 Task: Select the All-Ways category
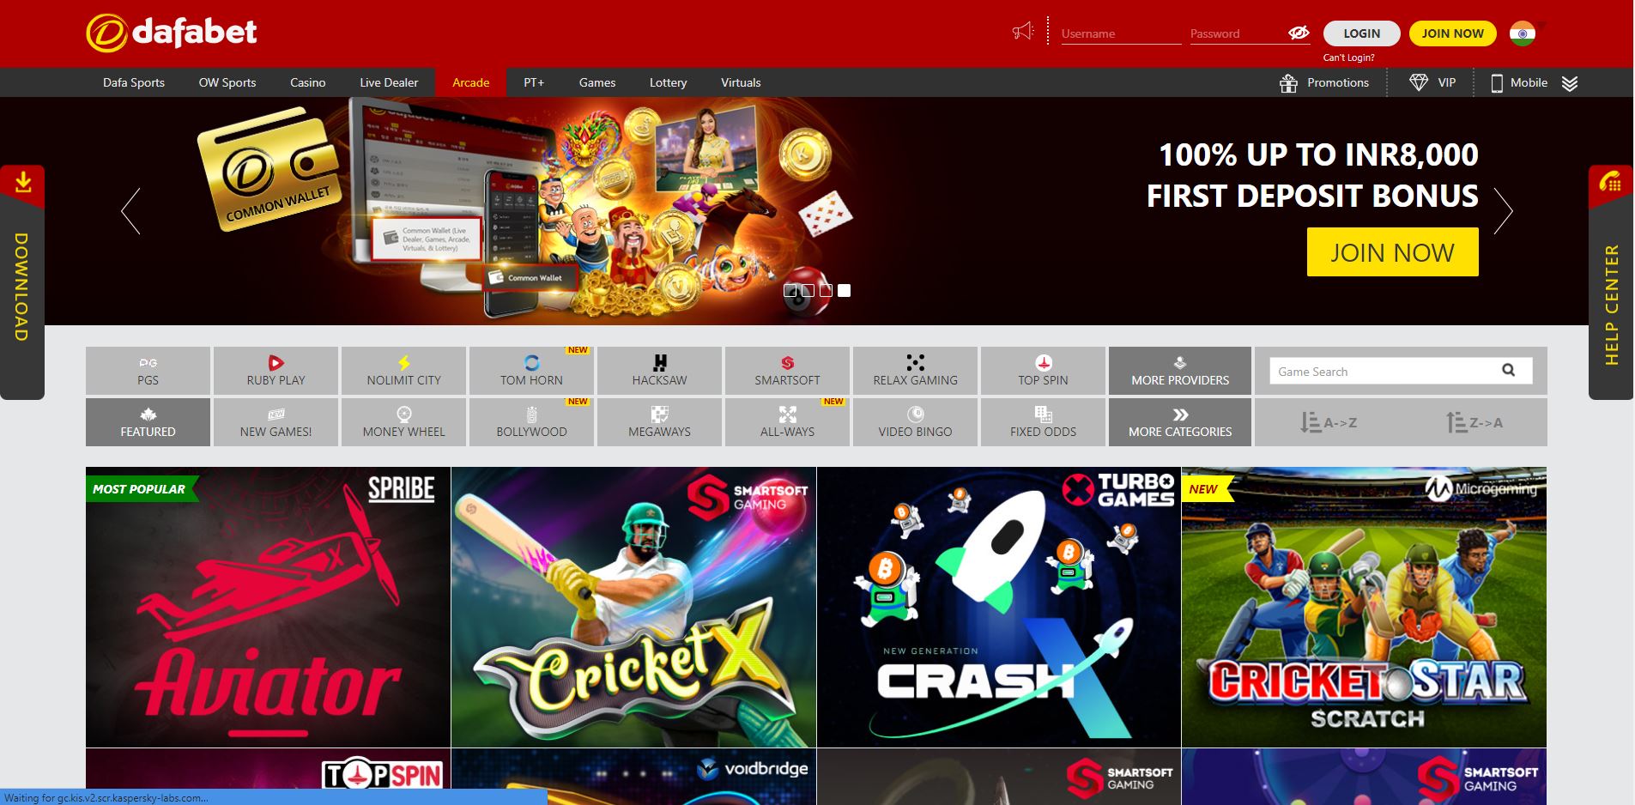(x=787, y=422)
